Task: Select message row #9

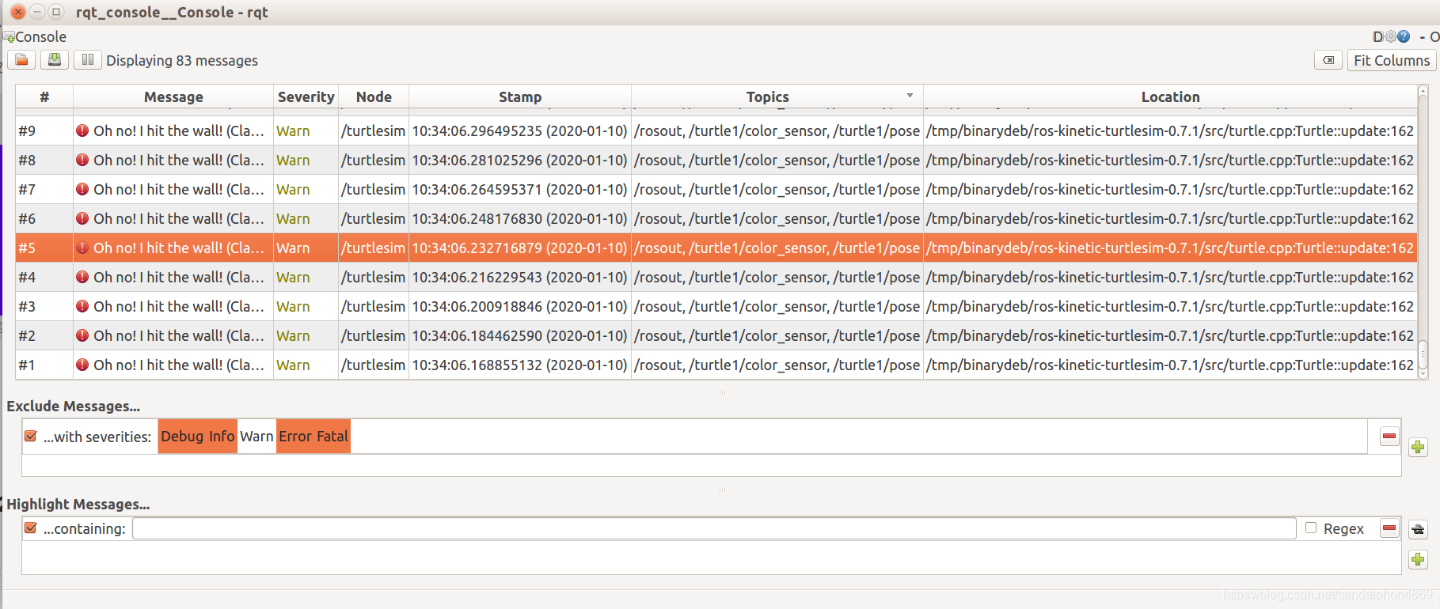Action: [x=716, y=130]
